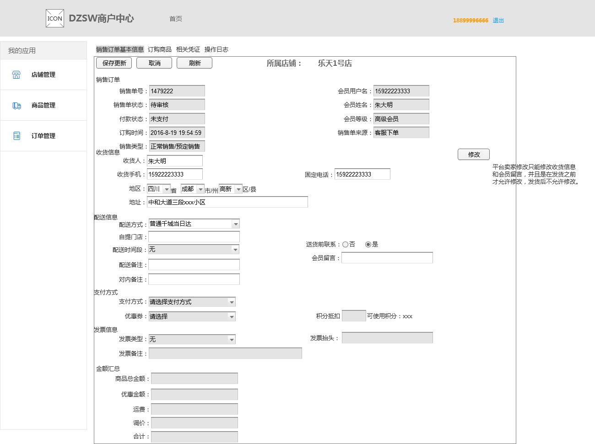Screen dimensions: 595x444
Task: Click the 取消 button
Action: (154, 63)
